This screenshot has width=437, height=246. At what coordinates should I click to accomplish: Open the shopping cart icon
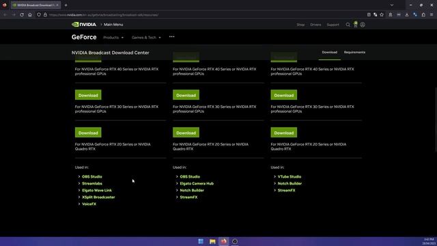355,25
